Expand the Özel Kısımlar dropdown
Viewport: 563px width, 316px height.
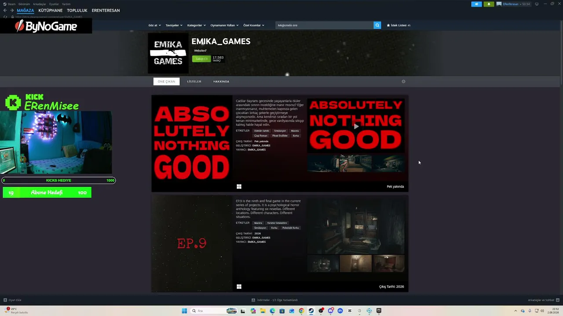click(x=254, y=25)
